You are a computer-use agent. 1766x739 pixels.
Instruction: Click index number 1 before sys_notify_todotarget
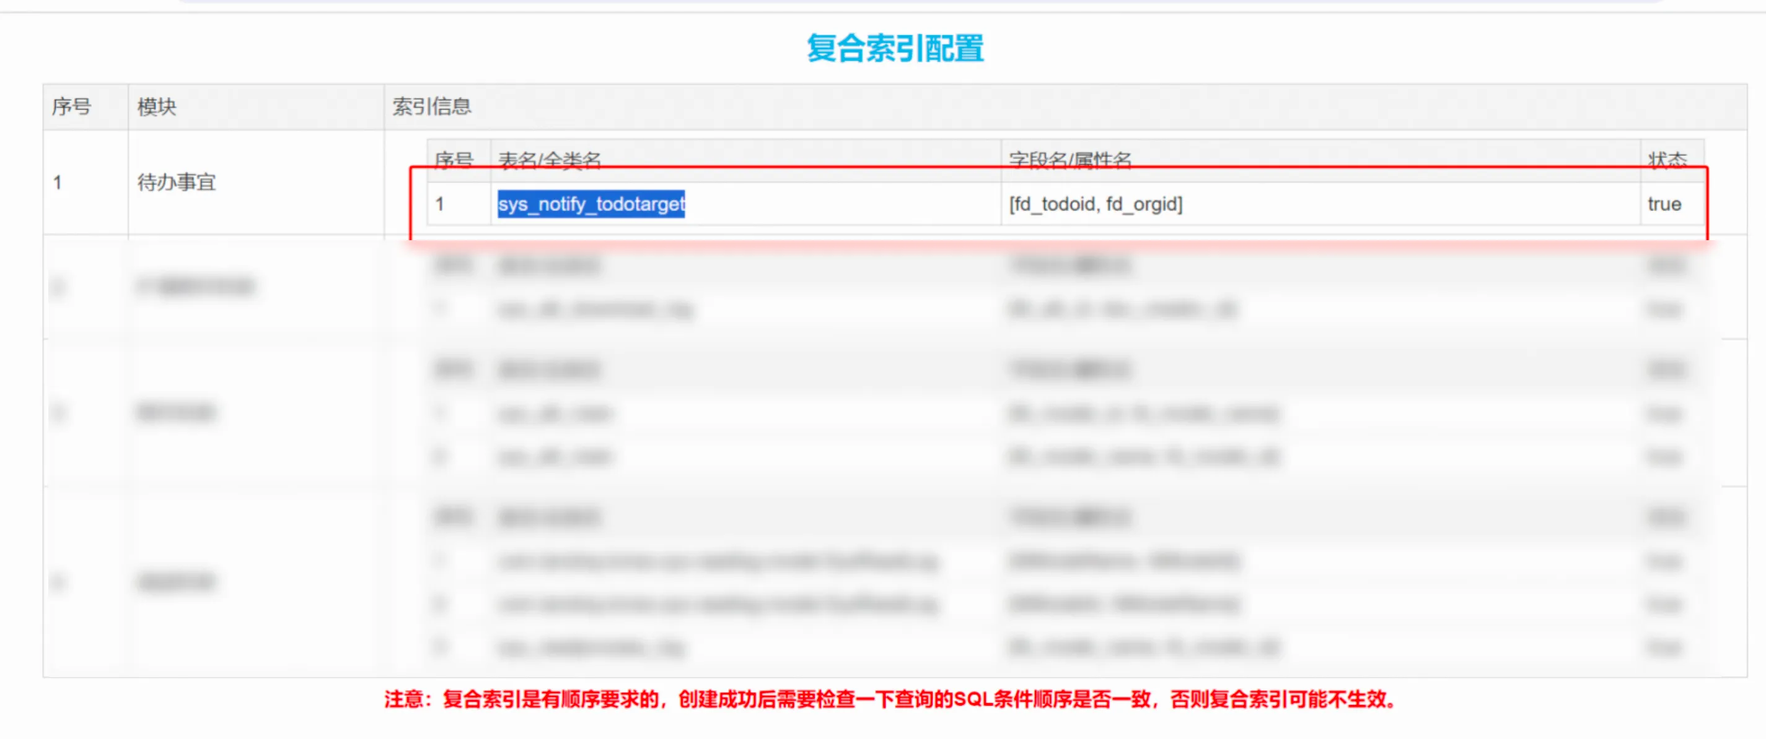pyautogui.click(x=439, y=204)
